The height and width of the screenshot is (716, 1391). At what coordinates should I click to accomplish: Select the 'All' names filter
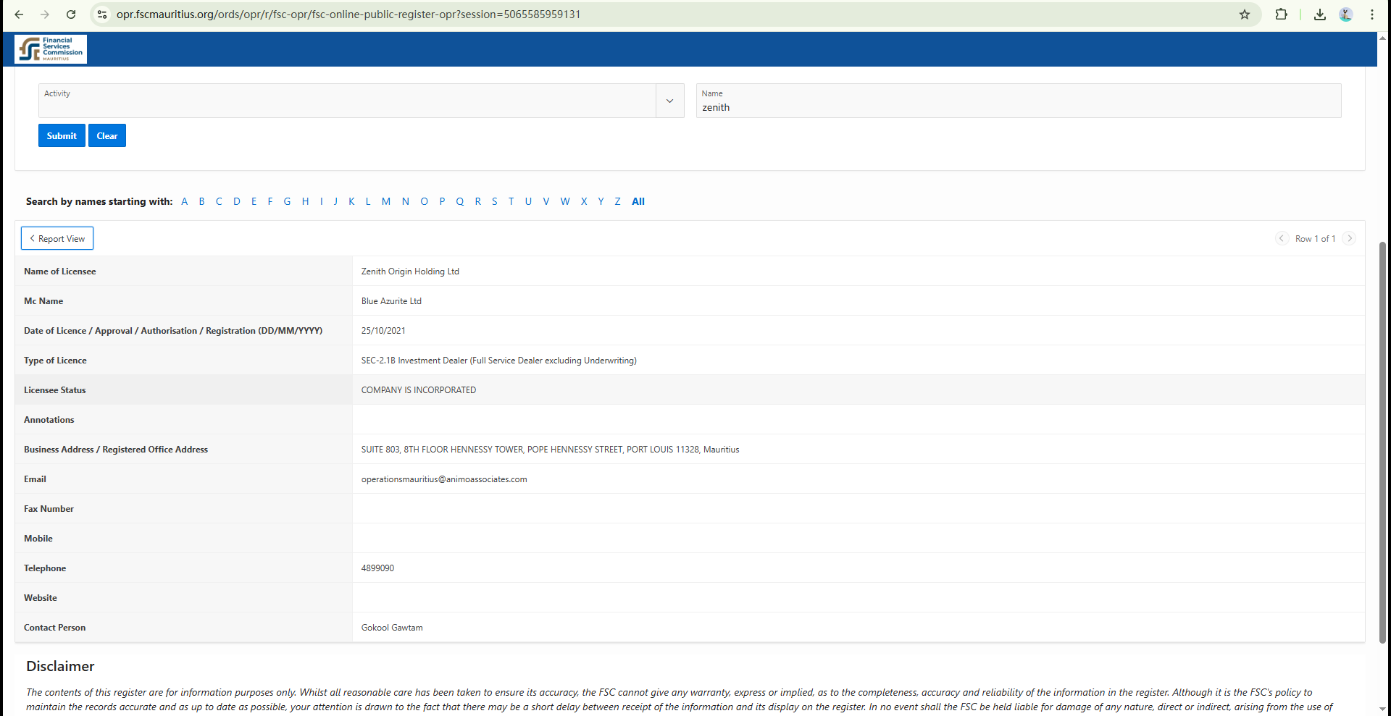[x=638, y=201]
